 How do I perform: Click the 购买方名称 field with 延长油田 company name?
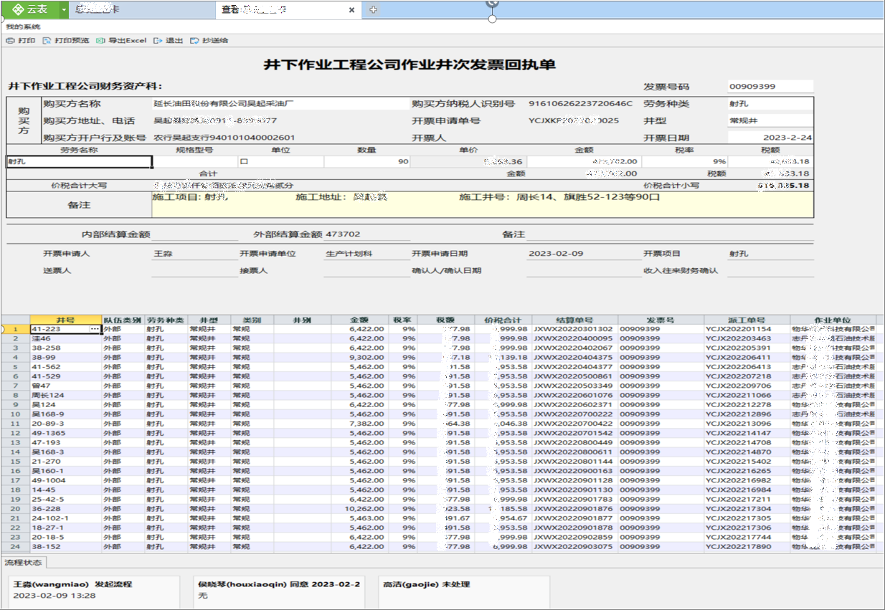tap(280, 104)
